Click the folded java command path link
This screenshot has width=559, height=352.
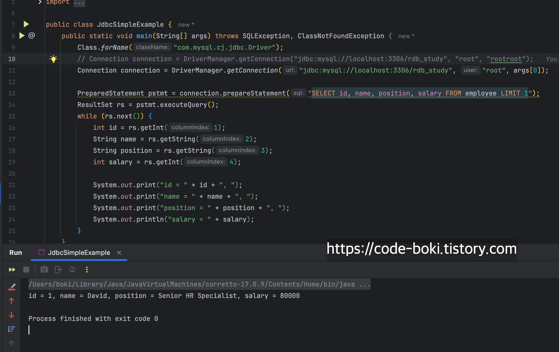pyautogui.click(x=199, y=284)
